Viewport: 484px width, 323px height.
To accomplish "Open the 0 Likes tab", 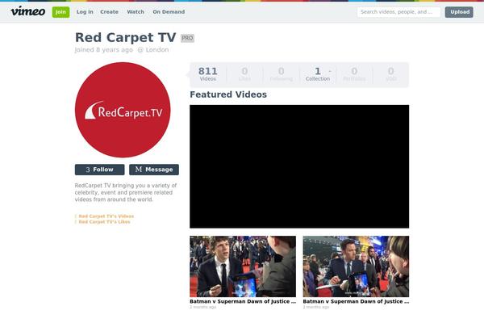I will click(x=244, y=74).
